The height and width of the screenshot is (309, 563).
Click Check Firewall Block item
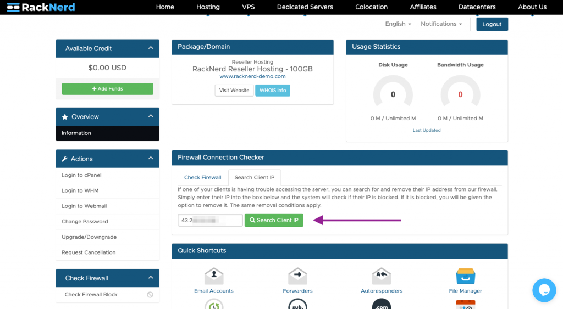pyautogui.click(x=107, y=295)
